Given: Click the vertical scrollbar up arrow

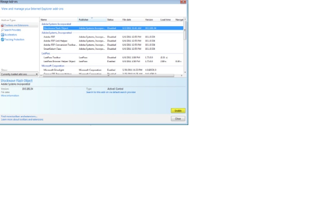Looking at the screenshot, I should 185,19.
